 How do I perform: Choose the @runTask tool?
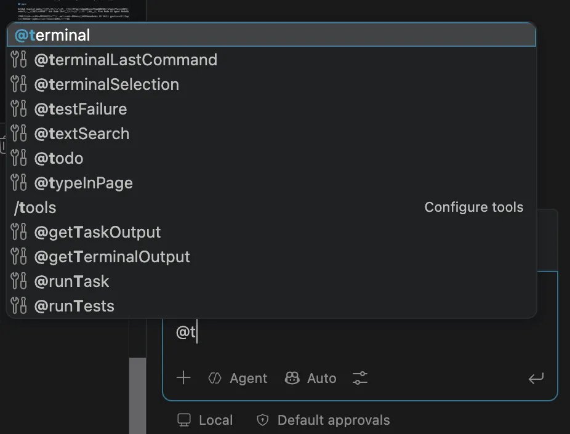[271, 281]
